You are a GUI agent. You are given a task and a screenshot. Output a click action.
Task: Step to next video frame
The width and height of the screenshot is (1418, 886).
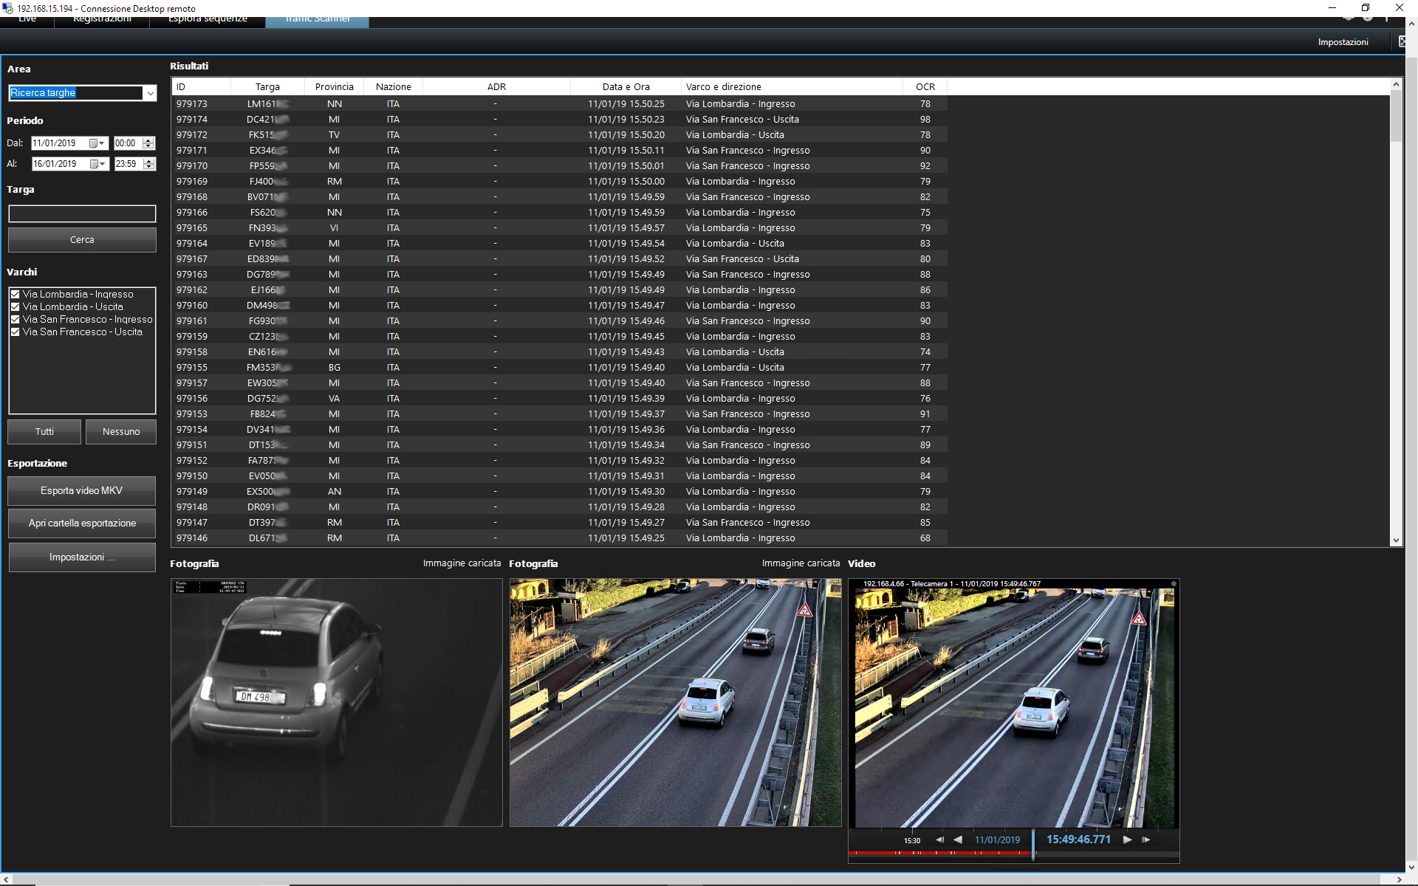(x=1146, y=839)
